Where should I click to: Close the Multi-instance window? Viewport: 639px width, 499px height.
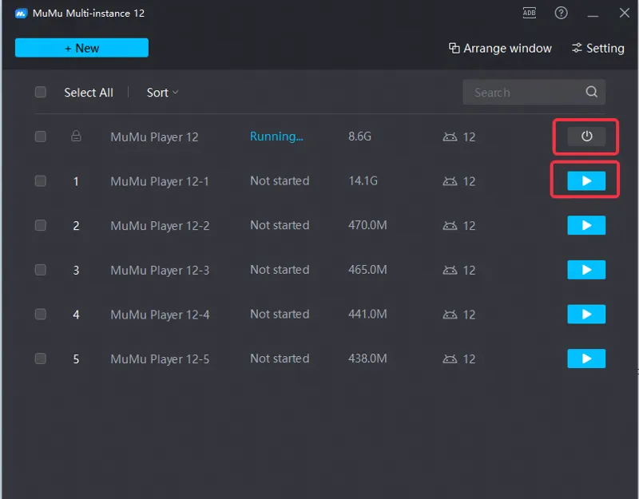click(625, 13)
